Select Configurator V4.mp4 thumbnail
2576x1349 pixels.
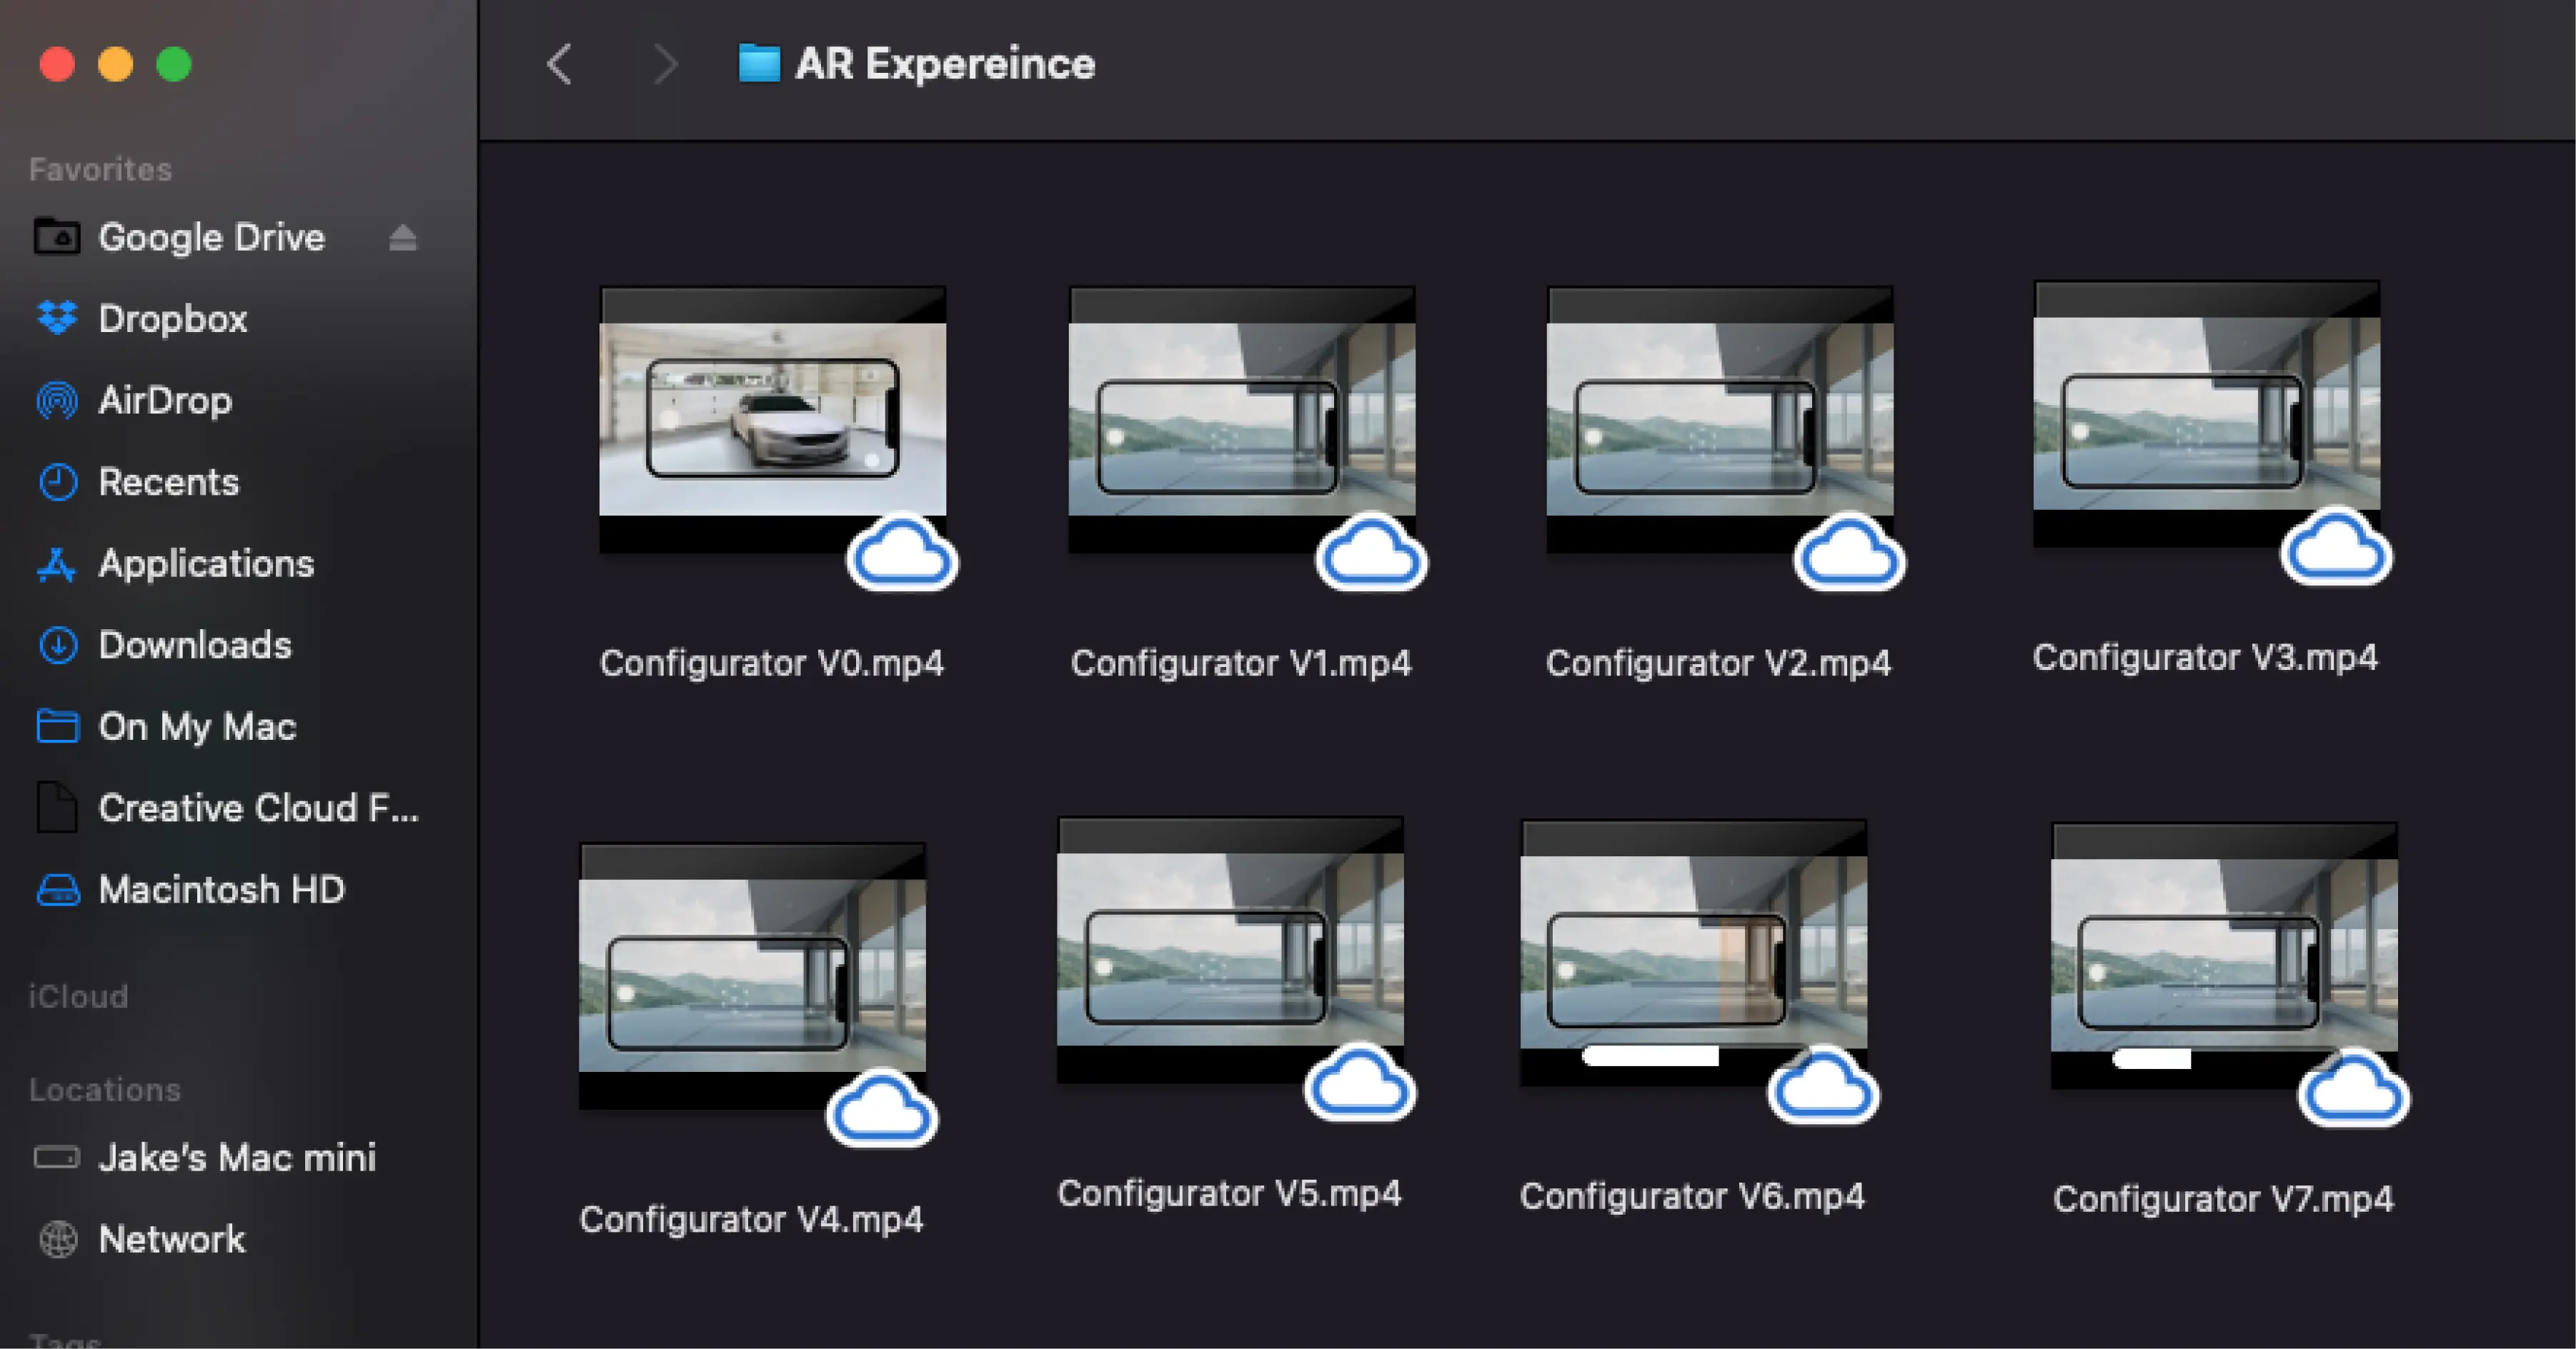click(x=752, y=976)
